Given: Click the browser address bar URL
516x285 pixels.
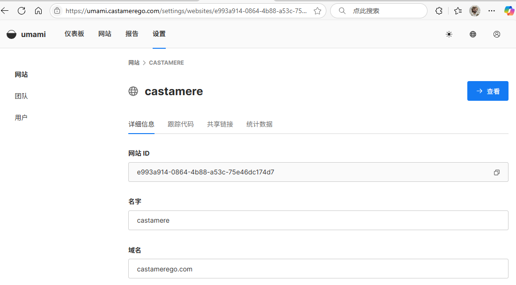Looking at the screenshot, I should pyautogui.click(x=186, y=11).
